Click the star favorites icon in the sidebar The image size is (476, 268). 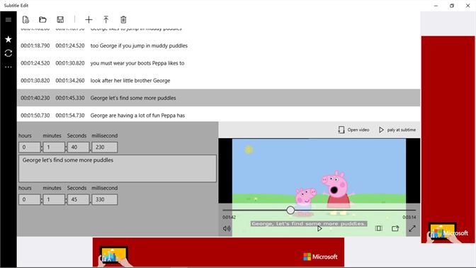[x=8, y=39]
